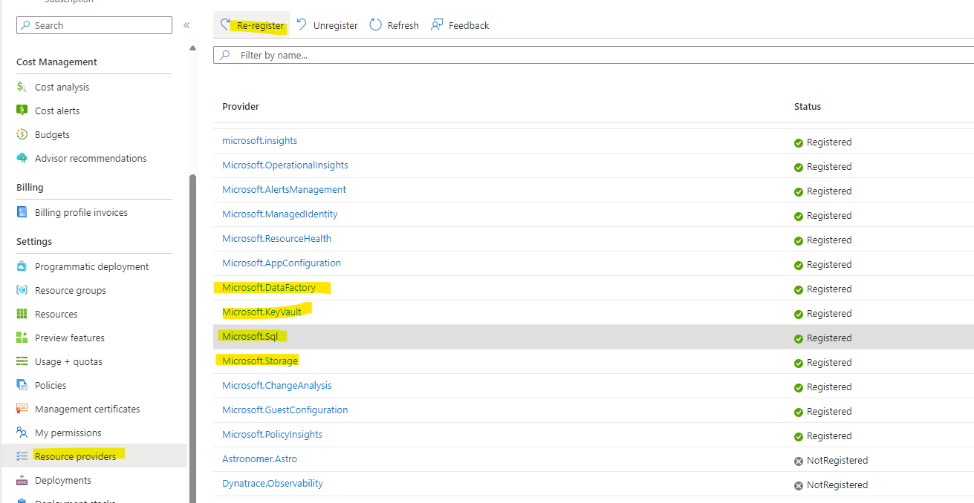Click the Billing profile invoices icon

coord(22,212)
